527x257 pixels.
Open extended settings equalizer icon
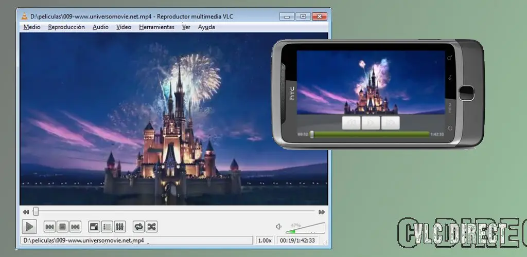tap(119, 227)
